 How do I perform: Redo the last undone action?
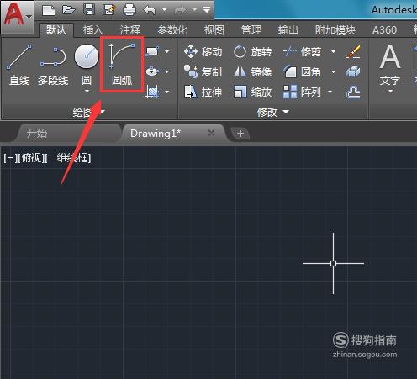coord(180,11)
